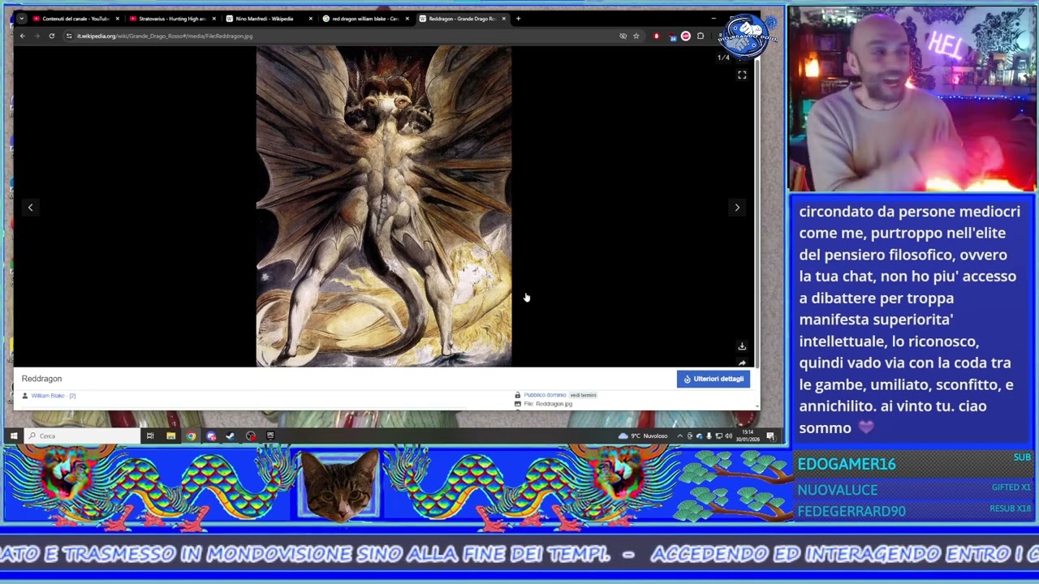Open the extension with the 24 badge
1039x584 pixels.
(x=671, y=36)
